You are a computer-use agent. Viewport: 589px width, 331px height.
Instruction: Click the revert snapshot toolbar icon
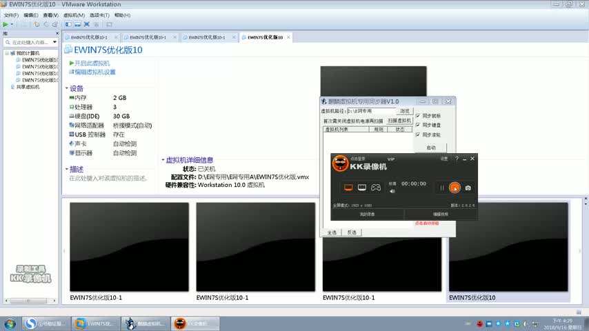[x=46, y=24]
